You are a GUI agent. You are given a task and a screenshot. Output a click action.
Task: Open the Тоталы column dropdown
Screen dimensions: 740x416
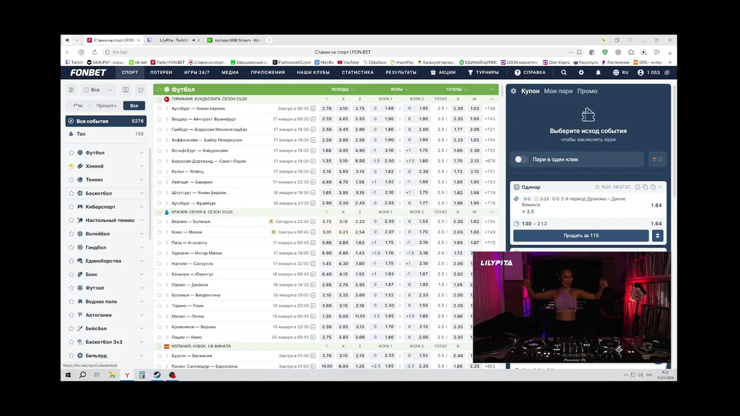coord(457,90)
